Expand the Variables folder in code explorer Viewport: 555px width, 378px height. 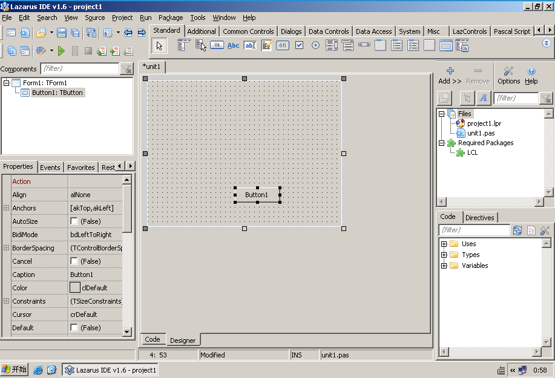click(x=444, y=266)
